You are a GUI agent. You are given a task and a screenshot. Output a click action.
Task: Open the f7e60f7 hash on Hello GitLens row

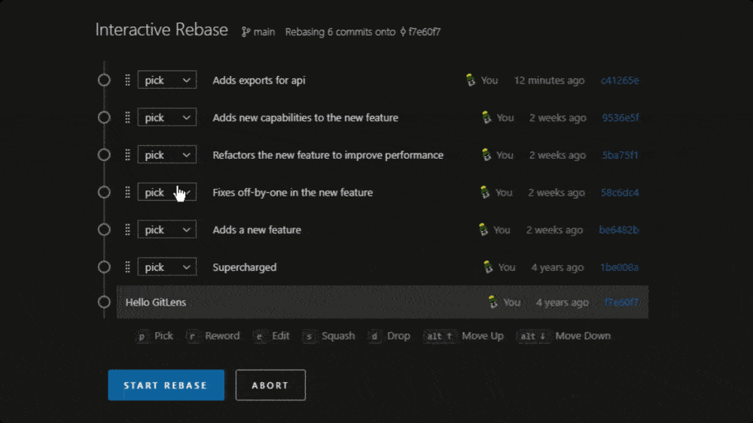coord(621,302)
